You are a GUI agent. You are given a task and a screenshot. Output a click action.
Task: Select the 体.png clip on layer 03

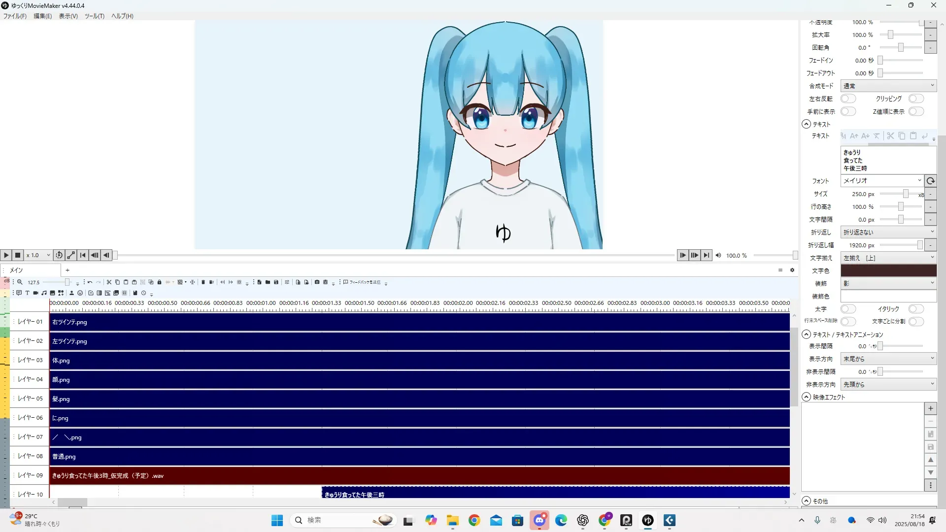click(419, 361)
